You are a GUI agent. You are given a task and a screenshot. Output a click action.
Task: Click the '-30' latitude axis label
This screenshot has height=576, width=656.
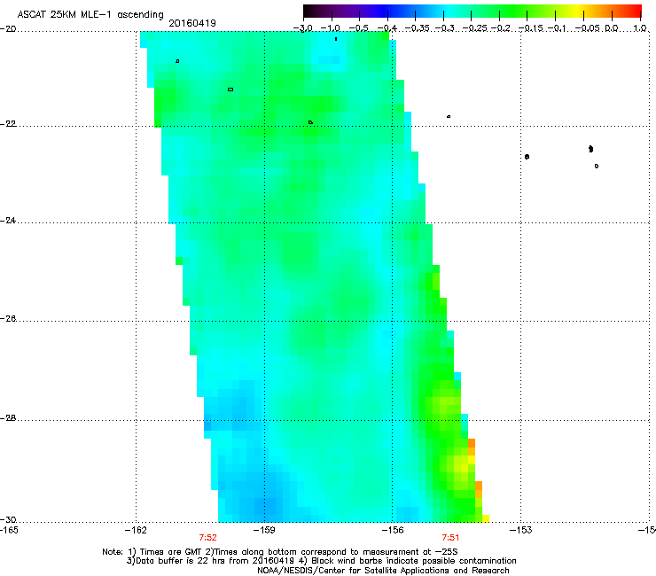(x=8, y=520)
